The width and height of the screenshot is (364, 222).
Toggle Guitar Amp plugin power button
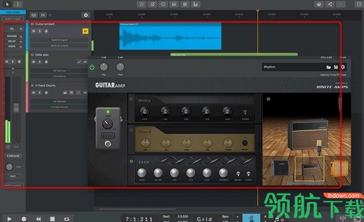click(x=92, y=67)
